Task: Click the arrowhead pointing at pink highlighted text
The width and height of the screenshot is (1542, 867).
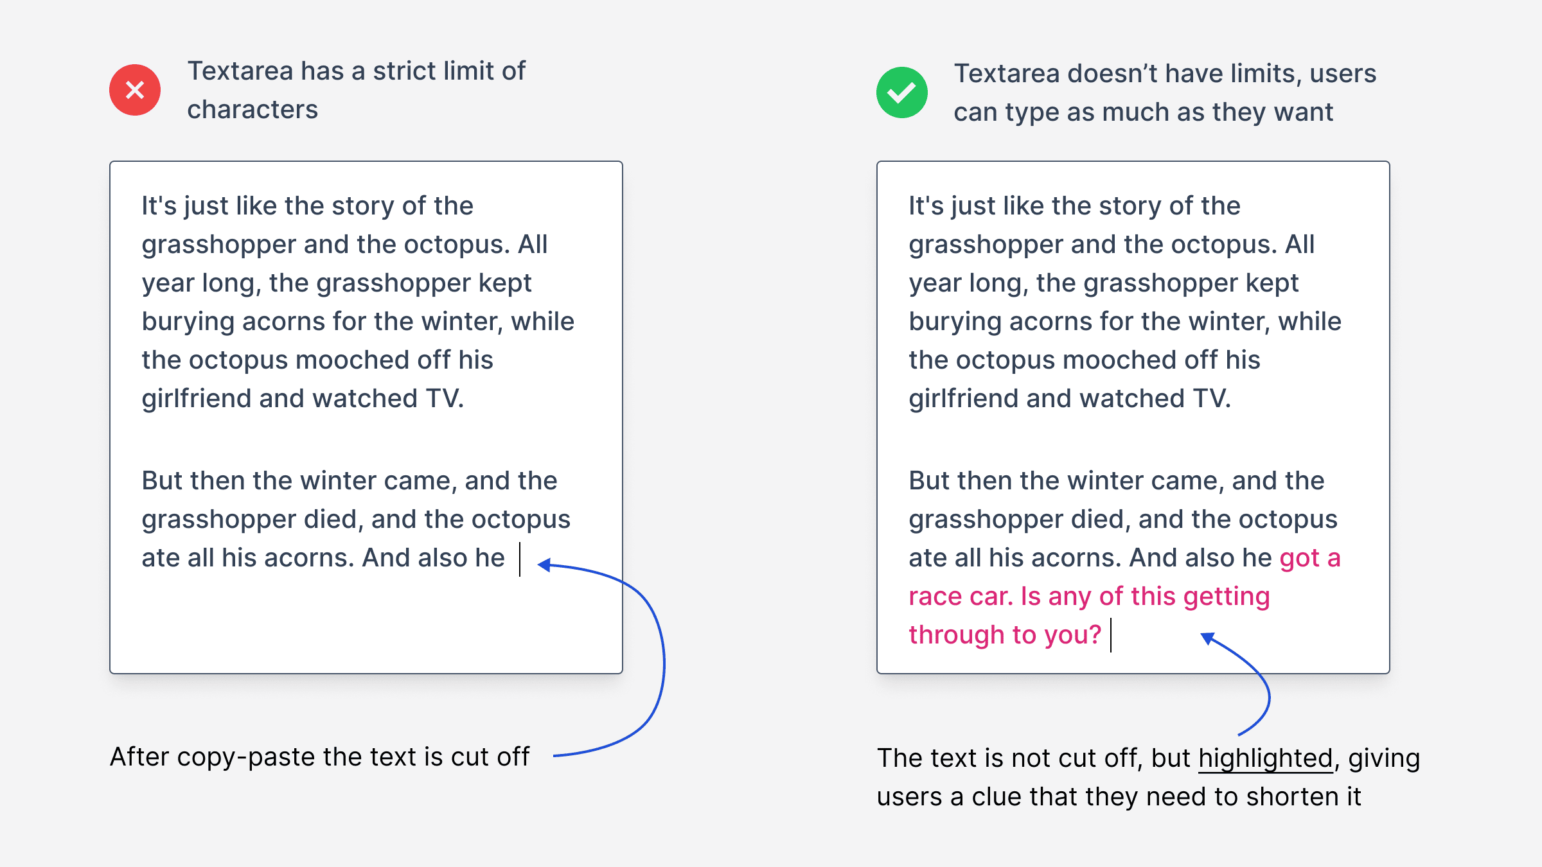Action: click(x=1208, y=638)
